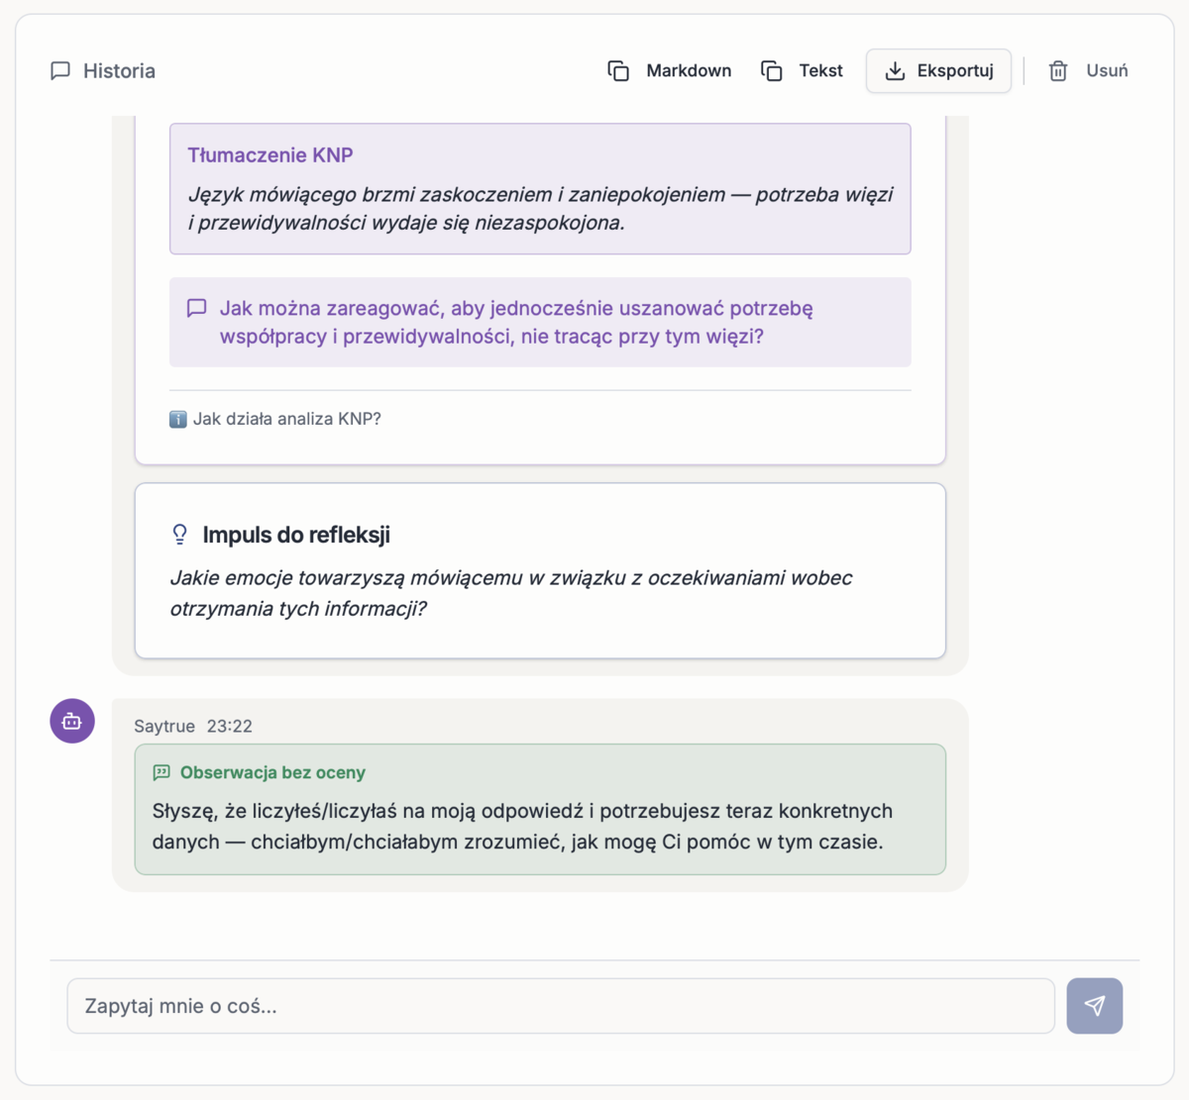
Task: Click the purple Saytrue bot avatar
Action: [72, 721]
